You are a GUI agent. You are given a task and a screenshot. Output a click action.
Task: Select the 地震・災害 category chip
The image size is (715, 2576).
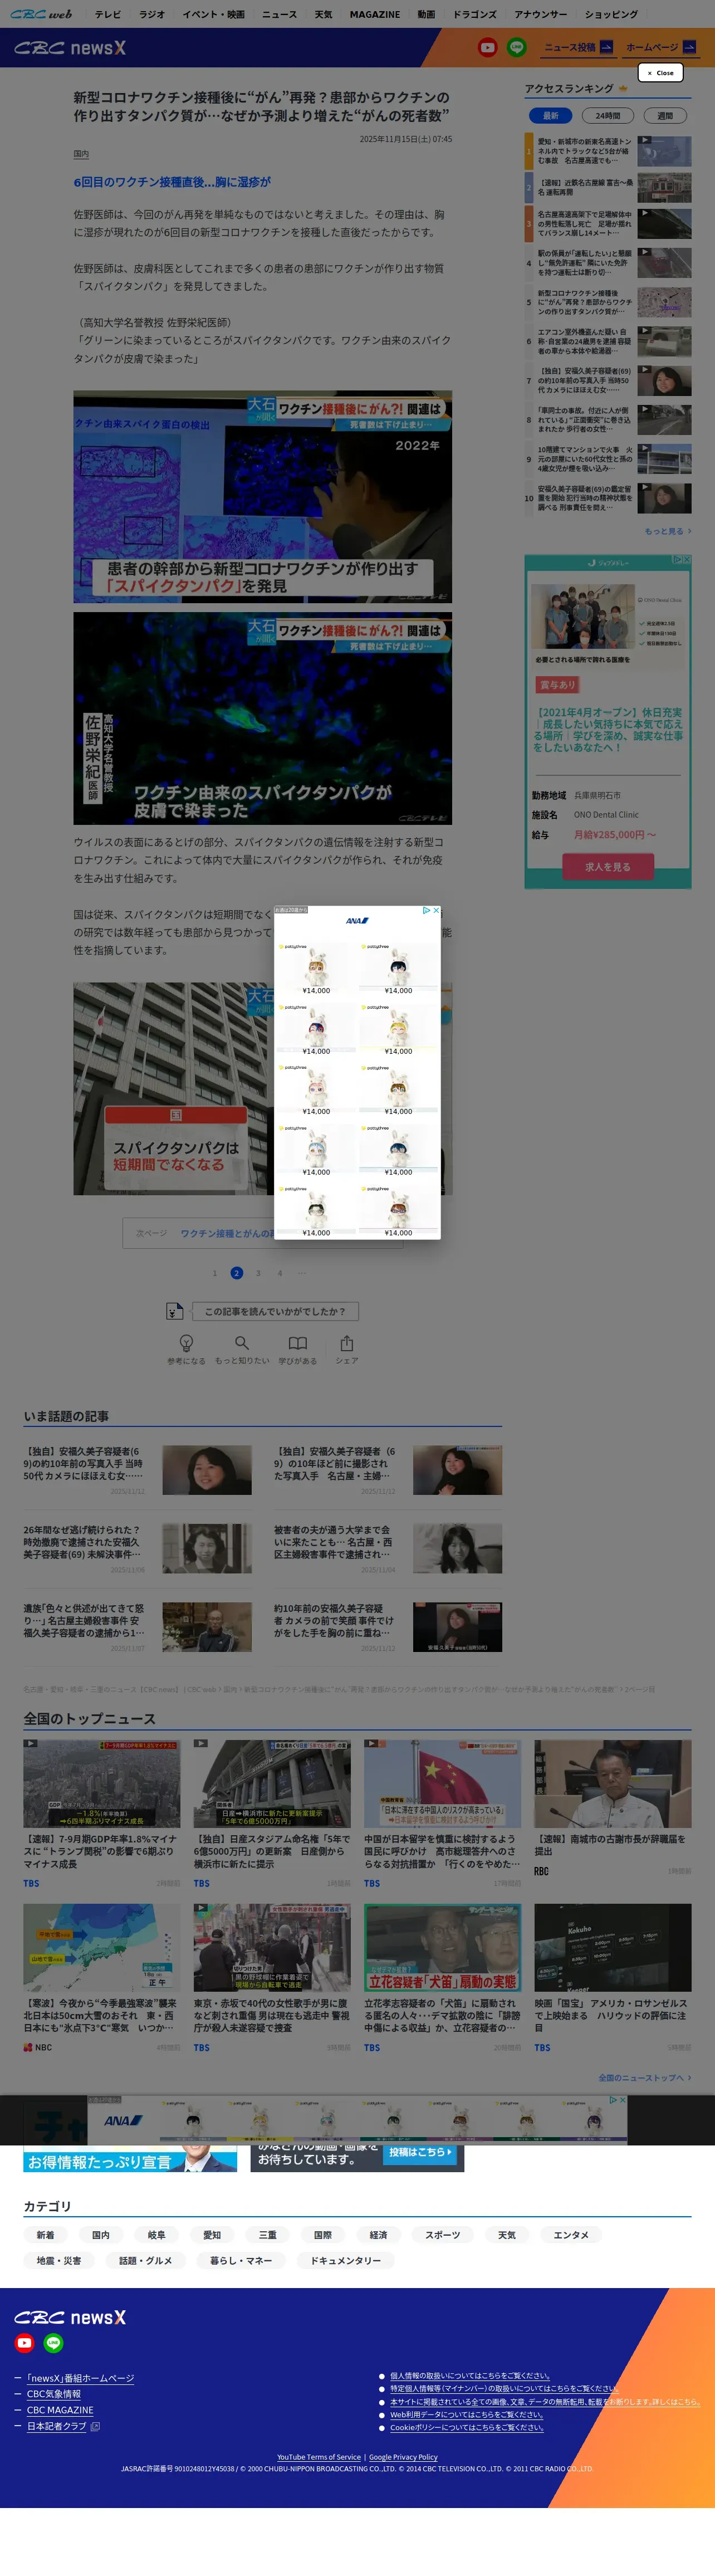(x=59, y=2260)
